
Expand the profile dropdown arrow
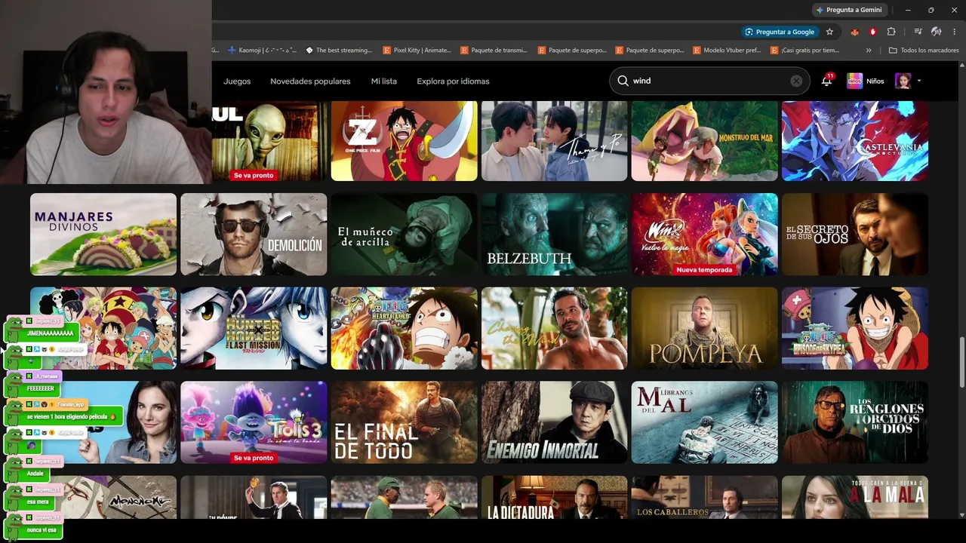point(919,81)
